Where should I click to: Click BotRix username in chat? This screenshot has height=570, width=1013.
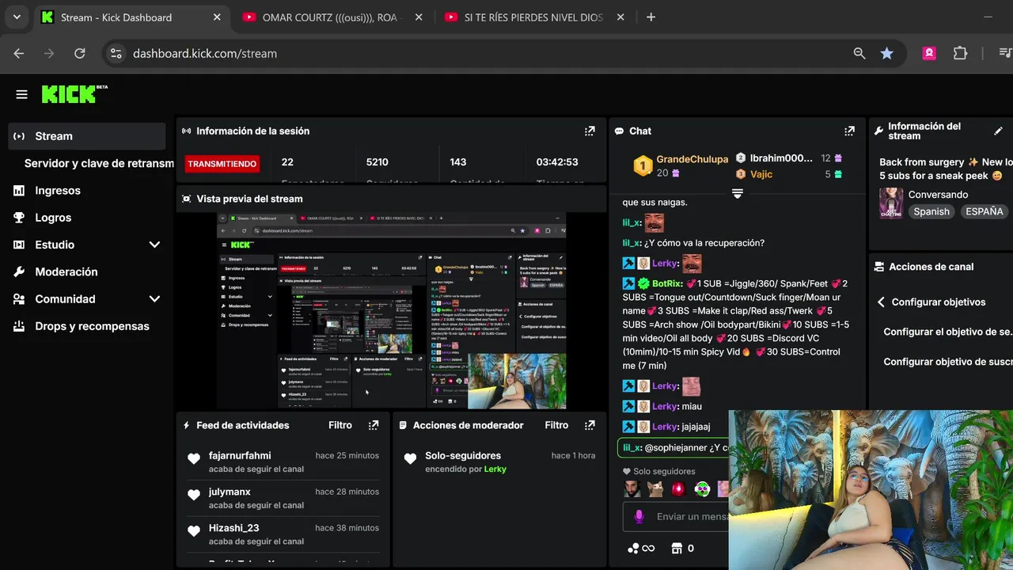[666, 283]
